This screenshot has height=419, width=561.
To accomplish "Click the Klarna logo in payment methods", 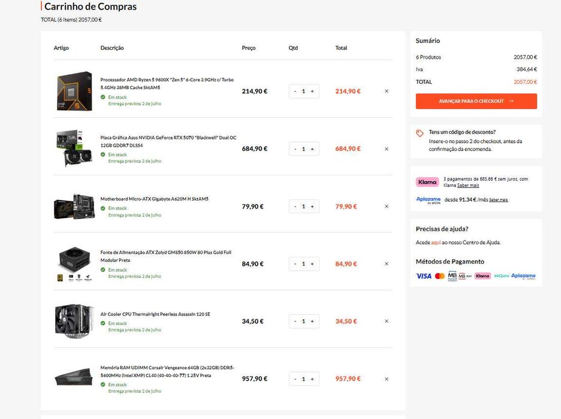I will point(482,276).
